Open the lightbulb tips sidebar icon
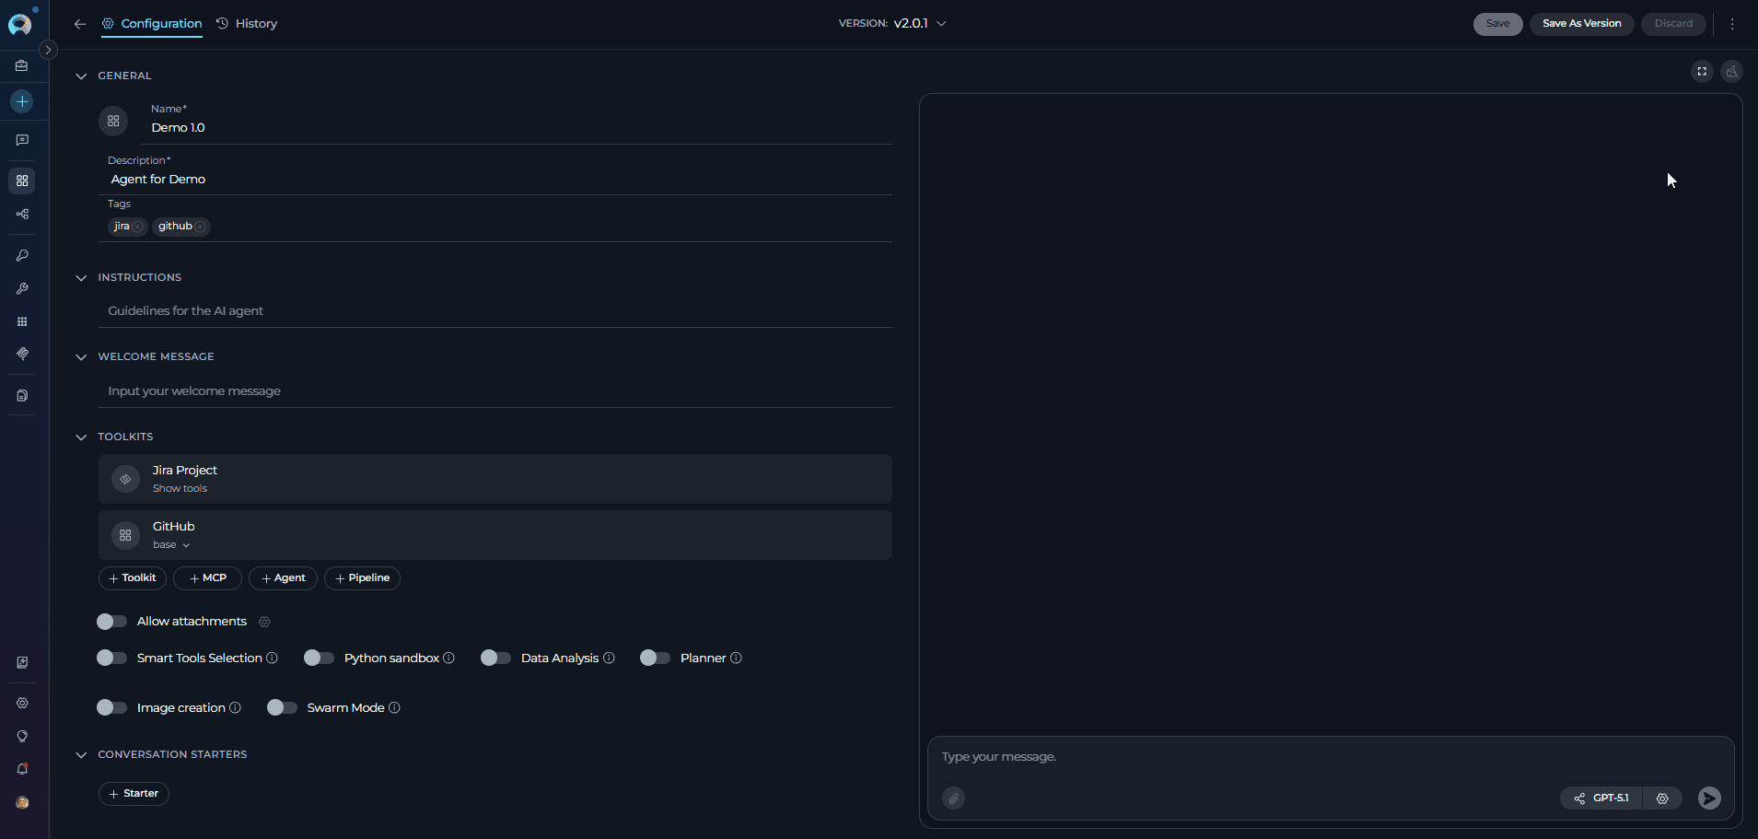The height and width of the screenshot is (839, 1758). click(x=22, y=737)
